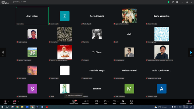Go to previous page of participants

(x=3, y=52)
